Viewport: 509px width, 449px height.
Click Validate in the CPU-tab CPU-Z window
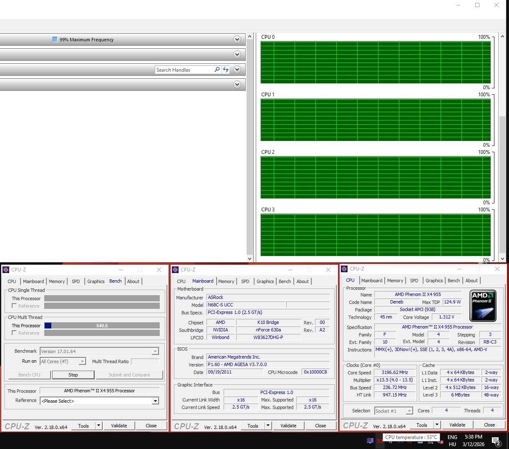point(457,425)
